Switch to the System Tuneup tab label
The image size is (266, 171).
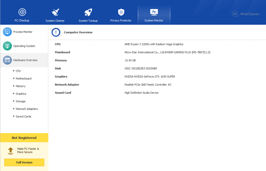click(x=88, y=21)
